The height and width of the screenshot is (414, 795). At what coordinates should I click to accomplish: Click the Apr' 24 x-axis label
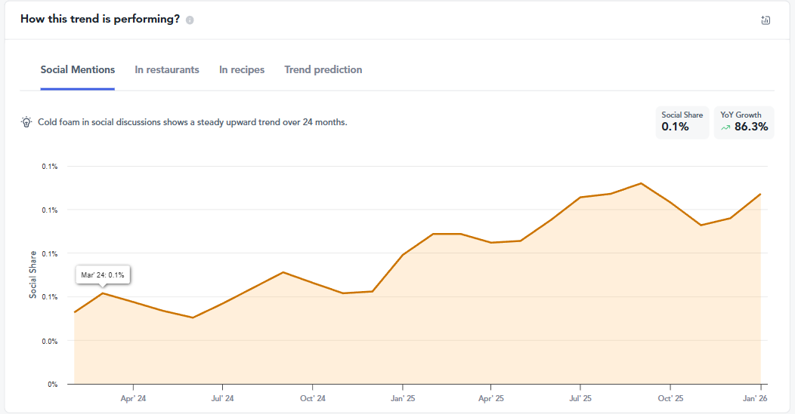pos(133,398)
